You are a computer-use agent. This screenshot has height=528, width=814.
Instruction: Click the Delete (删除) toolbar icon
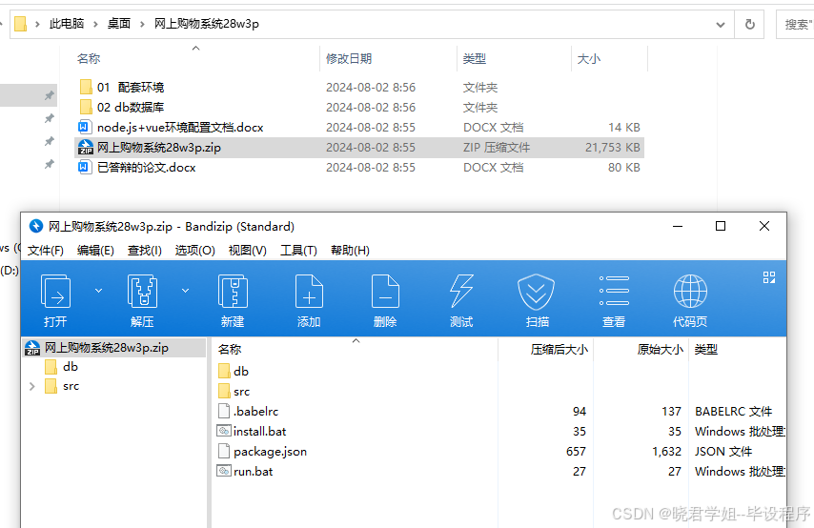point(385,292)
